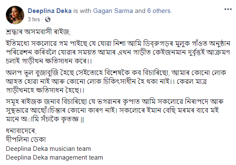236x165 pixels.
Task: Click the globe public audience icon
Action: tap(48, 20)
